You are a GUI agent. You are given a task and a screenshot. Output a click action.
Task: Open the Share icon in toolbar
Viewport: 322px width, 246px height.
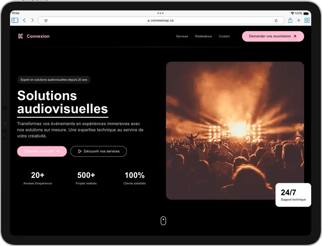(x=290, y=20)
